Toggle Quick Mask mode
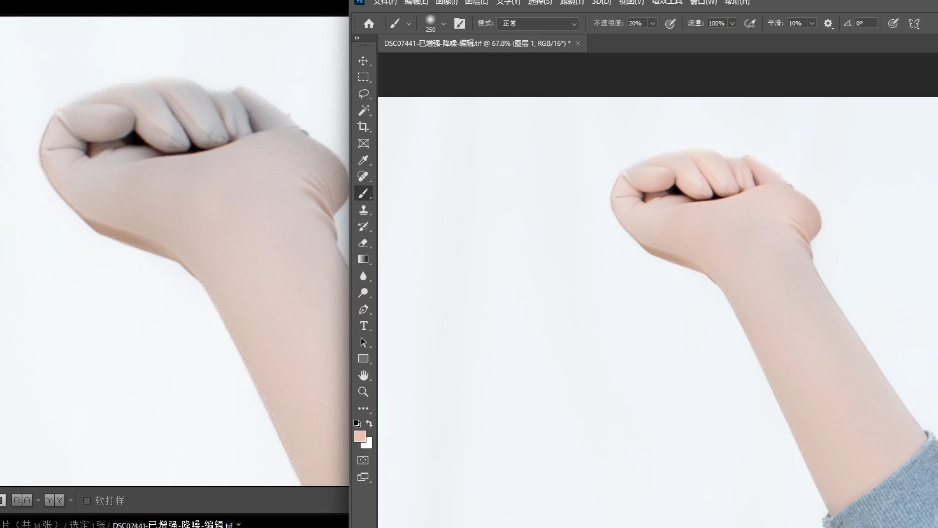Viewport: 938px width, 528px height. pyautogui.click(x=363, y=460)
